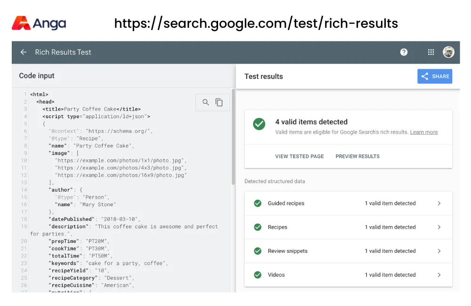
Task: Select the Review snippets label
Action: (x=287, y=251)
